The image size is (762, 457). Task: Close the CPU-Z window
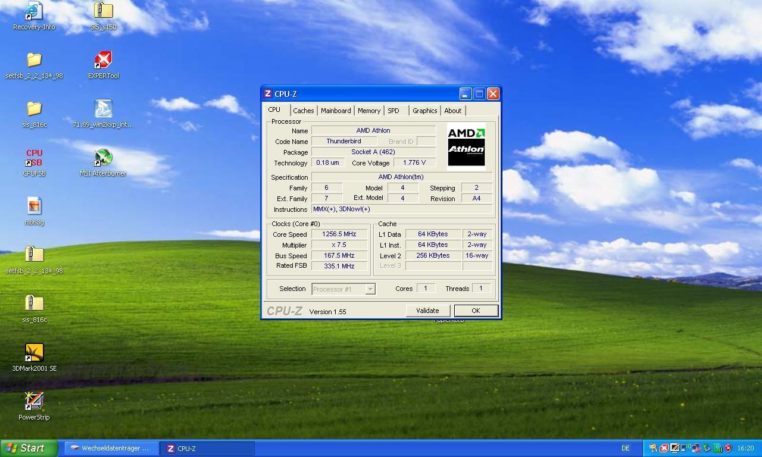click(x=493, y=93)
